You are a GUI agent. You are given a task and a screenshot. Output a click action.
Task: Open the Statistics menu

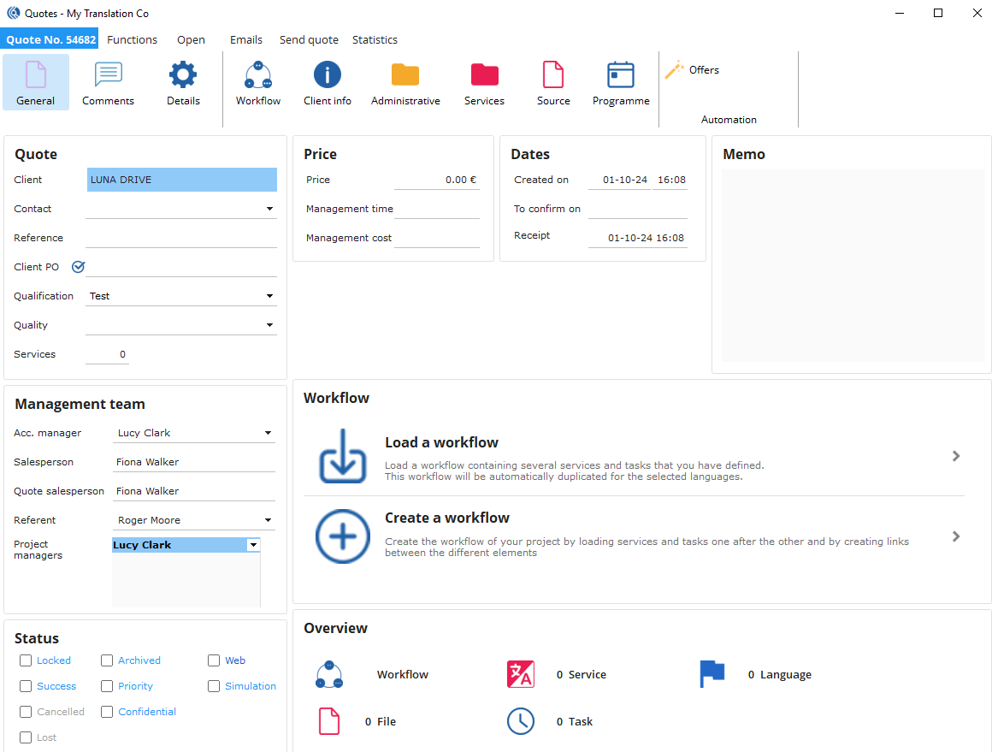tap(375, 40)
